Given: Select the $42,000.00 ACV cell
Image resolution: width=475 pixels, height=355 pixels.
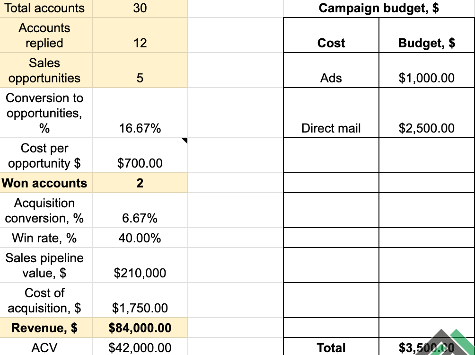Looking at the screenshot, I should (140, 347).
